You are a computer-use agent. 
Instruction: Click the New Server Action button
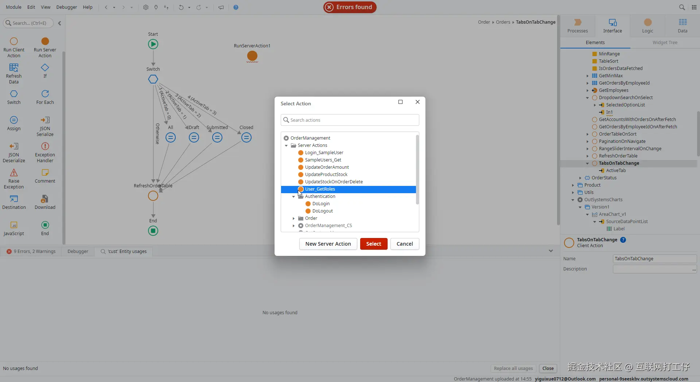tap(328, 244)
